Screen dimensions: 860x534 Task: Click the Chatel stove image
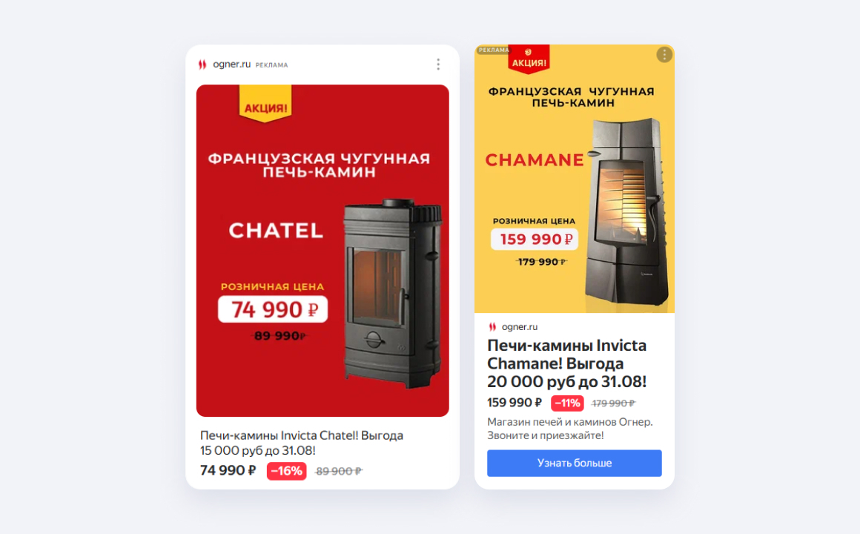point(393,294)
